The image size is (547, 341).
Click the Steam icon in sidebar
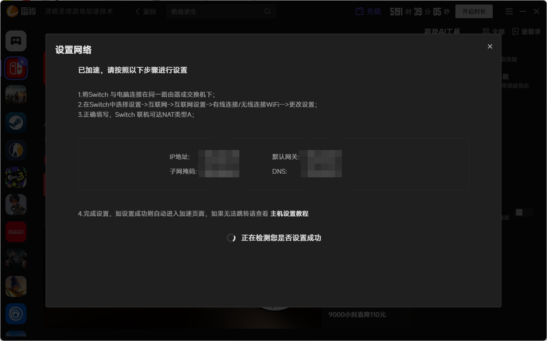click(16, 123)
